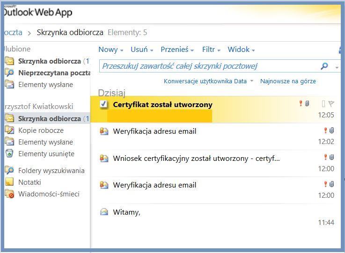Click category box on Certyfikat został utworzony

pos(323,103)
